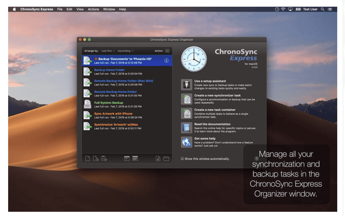Open the Edit menu
The width and height of the screenshot is (345, 216).
coord(69,9)
